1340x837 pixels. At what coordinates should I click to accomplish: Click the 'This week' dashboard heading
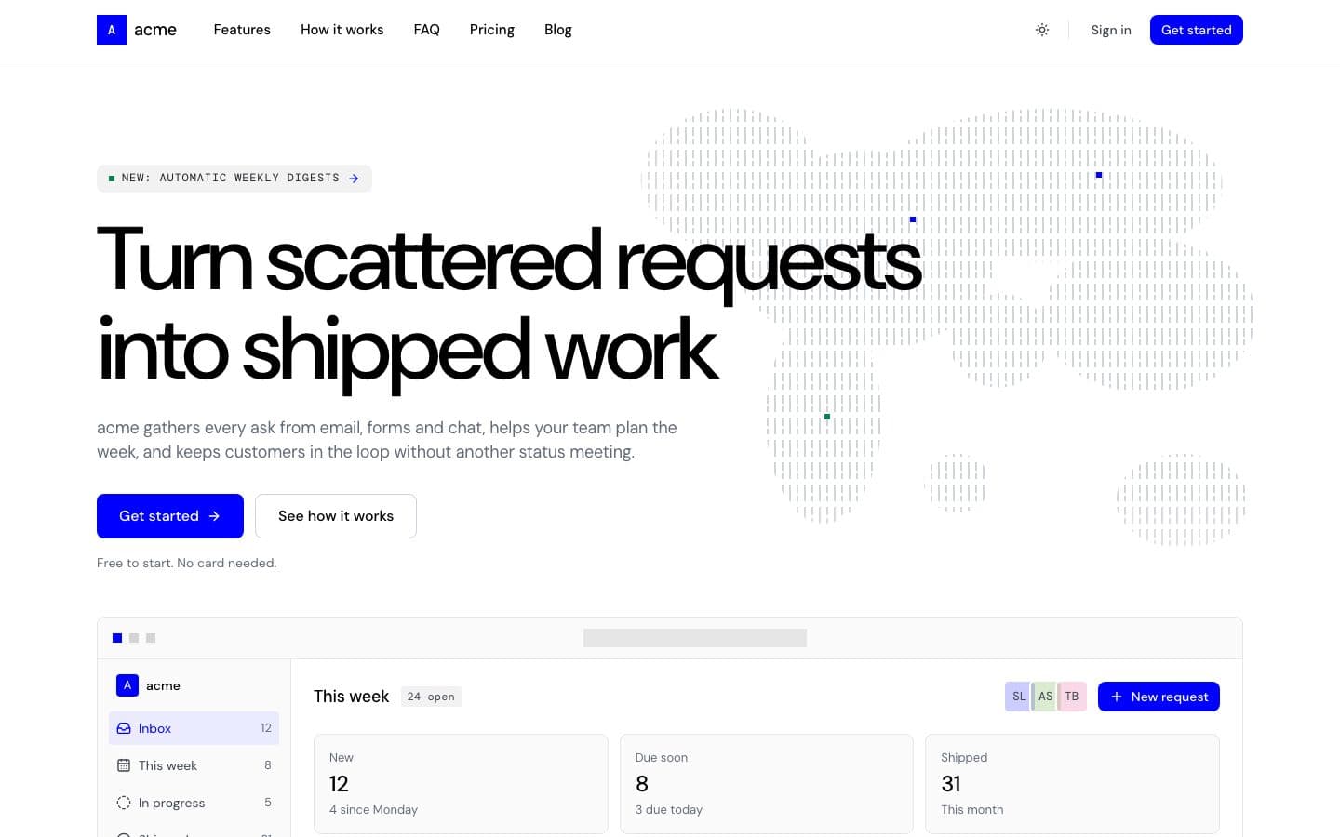point(351,697)
